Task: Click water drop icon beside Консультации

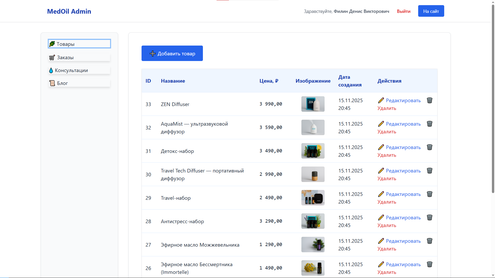Action: tap(51, 70)
